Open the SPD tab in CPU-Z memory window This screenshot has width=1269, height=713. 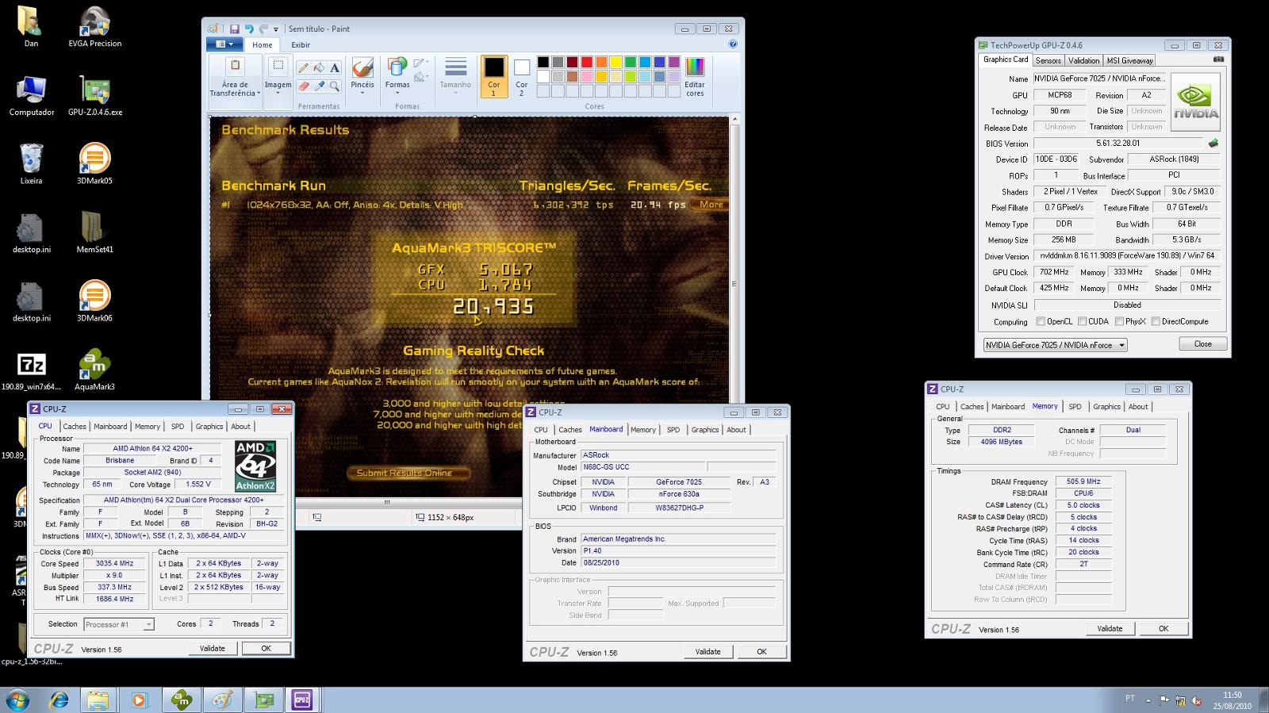point(1075,406)
